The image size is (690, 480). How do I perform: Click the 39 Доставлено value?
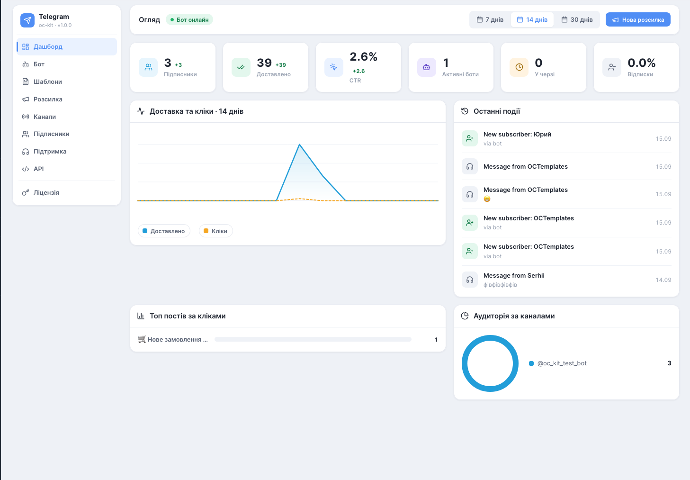coord(264,63)
